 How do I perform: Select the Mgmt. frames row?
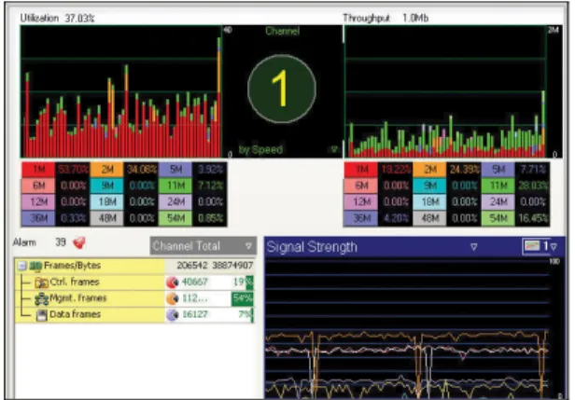(x=134, y=298)
